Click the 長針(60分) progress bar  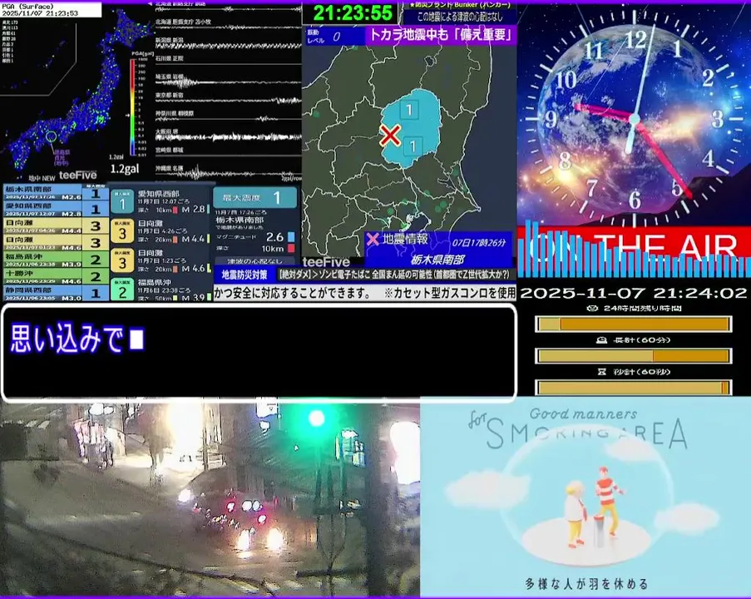pyautogui.click(x=634, y=356)
